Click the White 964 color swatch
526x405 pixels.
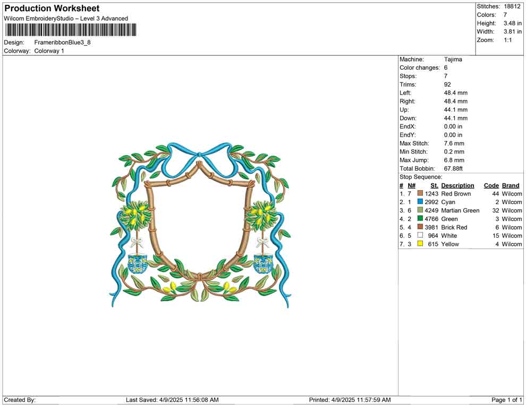(x=420, y=235)
